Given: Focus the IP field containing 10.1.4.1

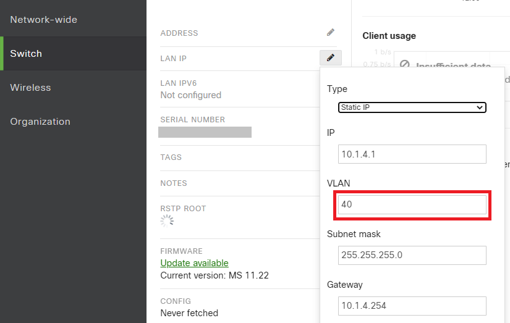Looking at the screenshot, I should pos(412,154).
